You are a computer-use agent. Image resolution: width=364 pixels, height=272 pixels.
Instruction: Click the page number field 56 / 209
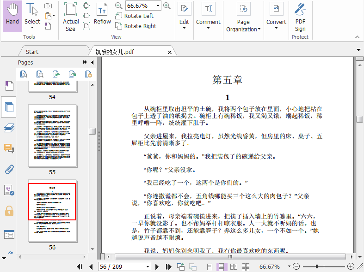pyautogui.click(x=122, y=266)
